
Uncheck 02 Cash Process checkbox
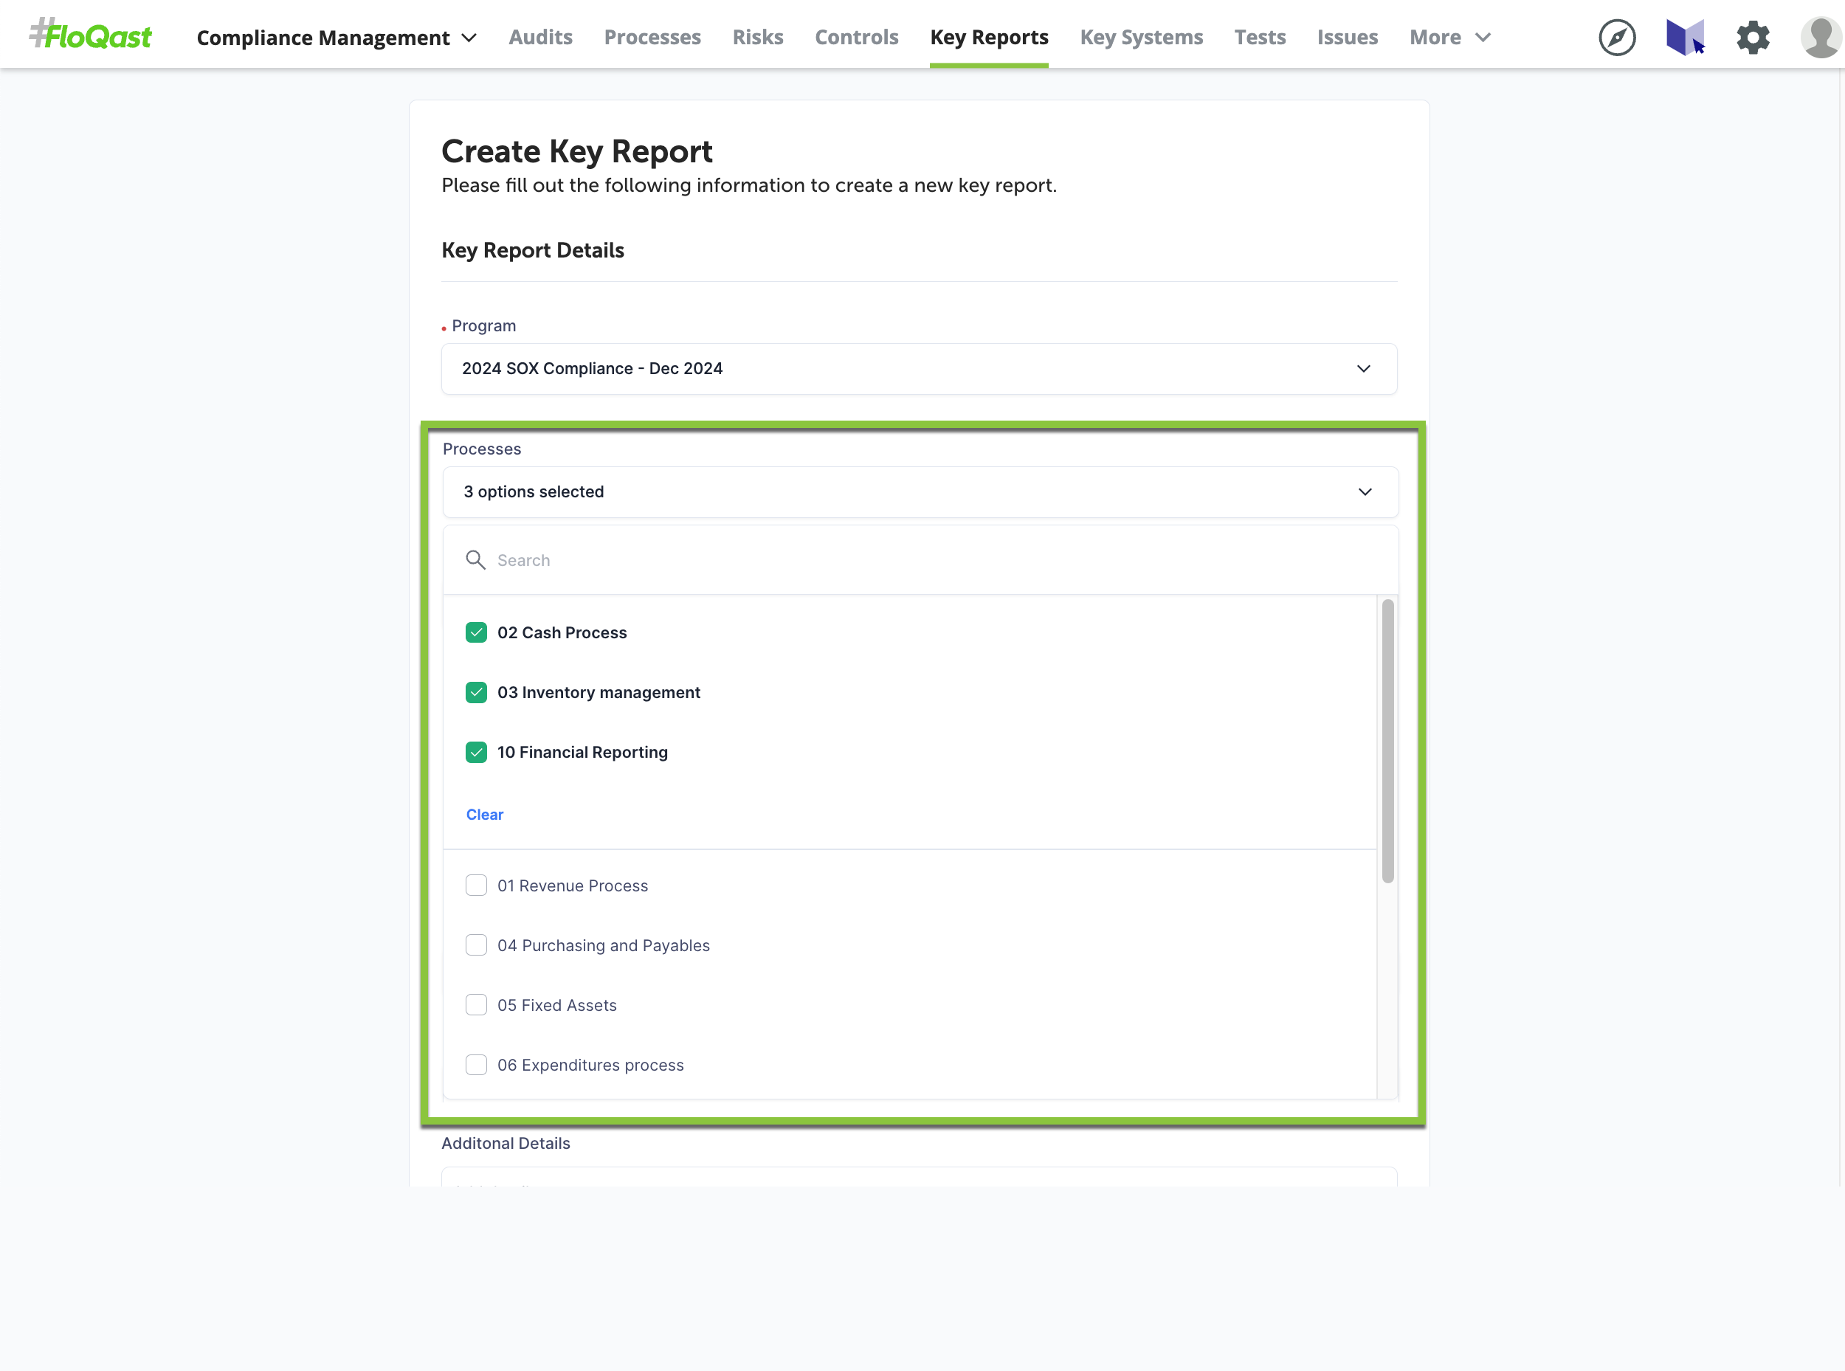click(477, 632)
